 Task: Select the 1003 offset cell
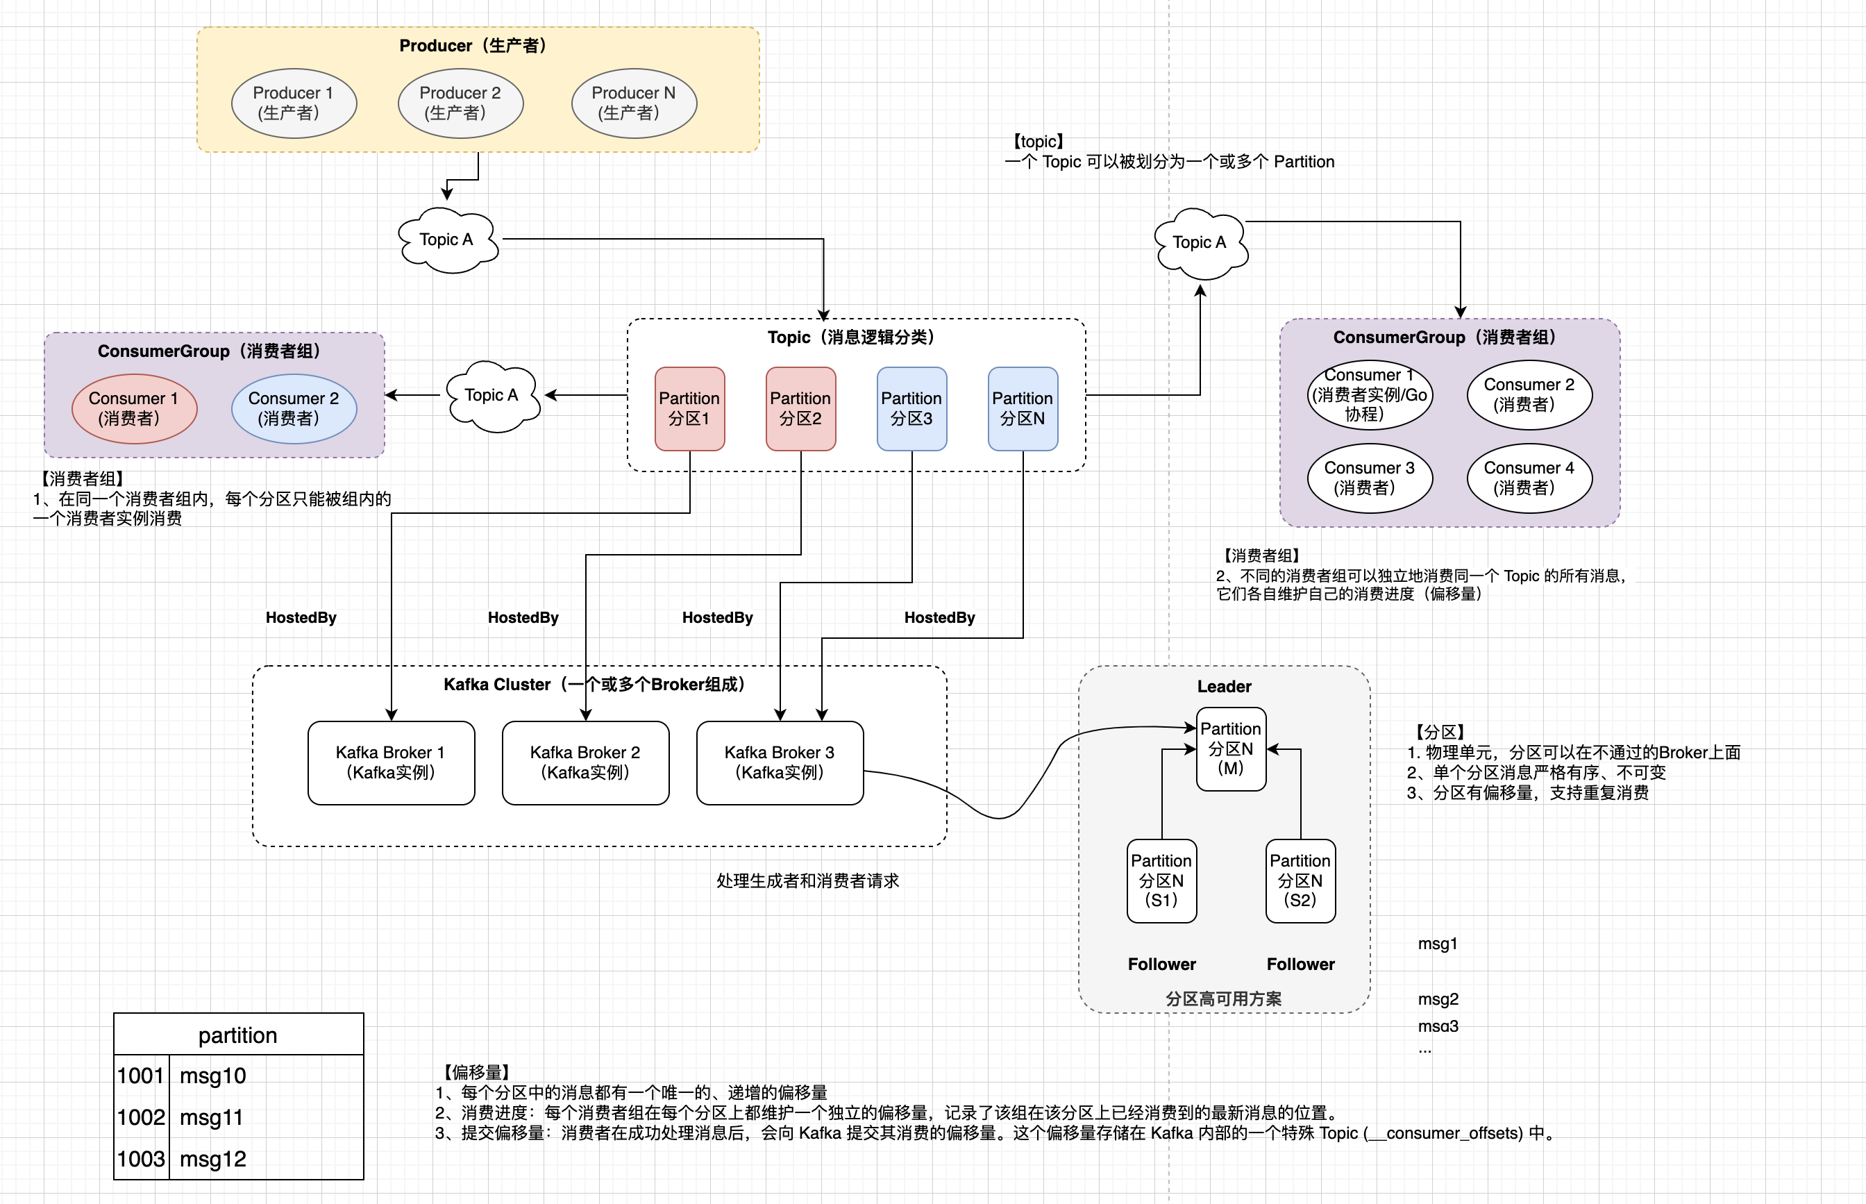pos(142,1159)
